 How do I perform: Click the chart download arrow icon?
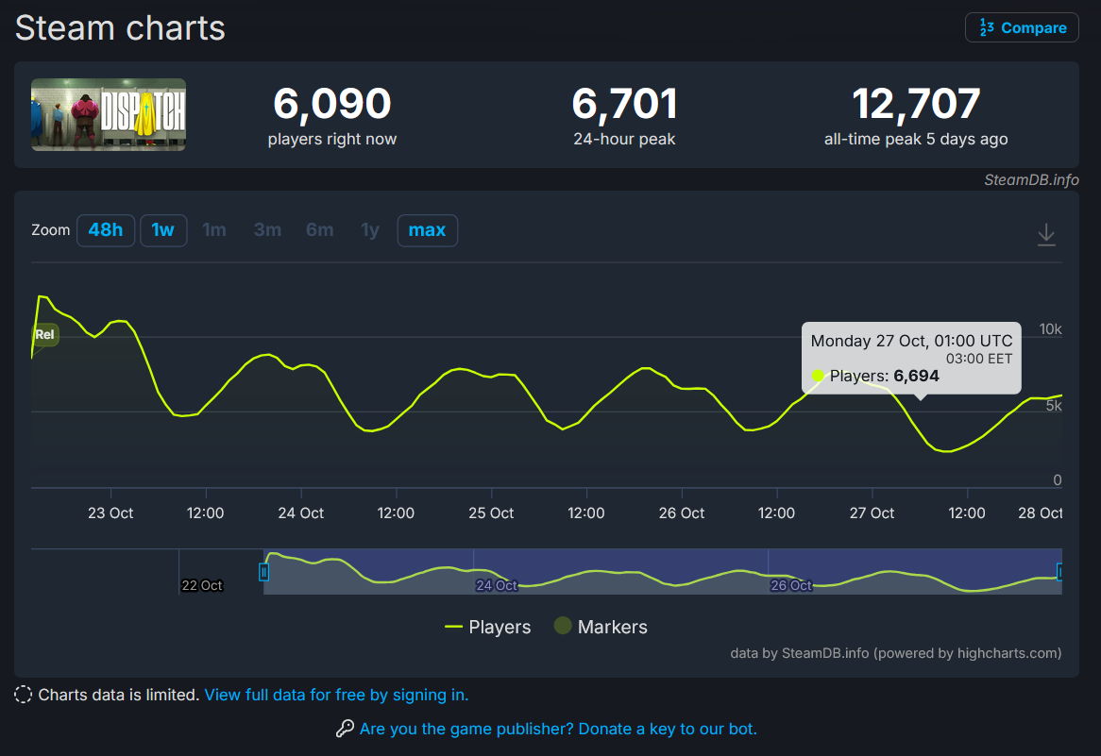point(1046,234)
